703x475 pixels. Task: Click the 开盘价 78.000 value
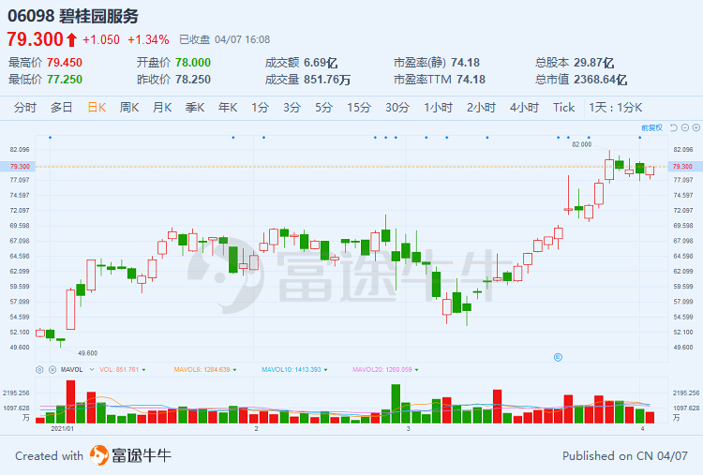193,63
